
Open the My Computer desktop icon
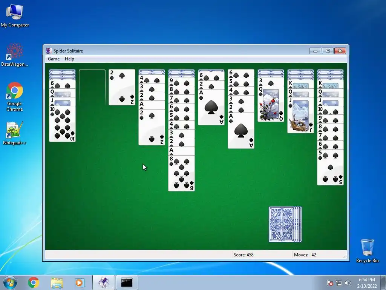pos(15,16)
